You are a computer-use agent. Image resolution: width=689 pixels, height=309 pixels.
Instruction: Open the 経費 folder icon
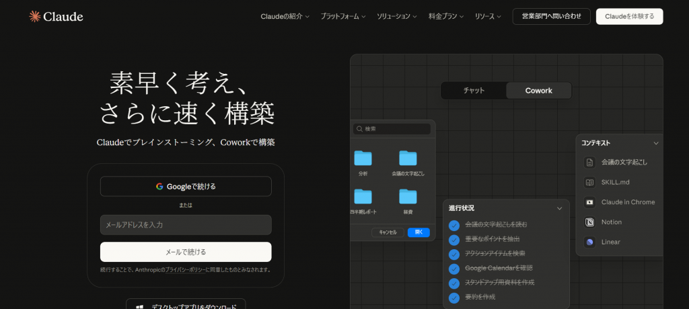pos(408,197)
